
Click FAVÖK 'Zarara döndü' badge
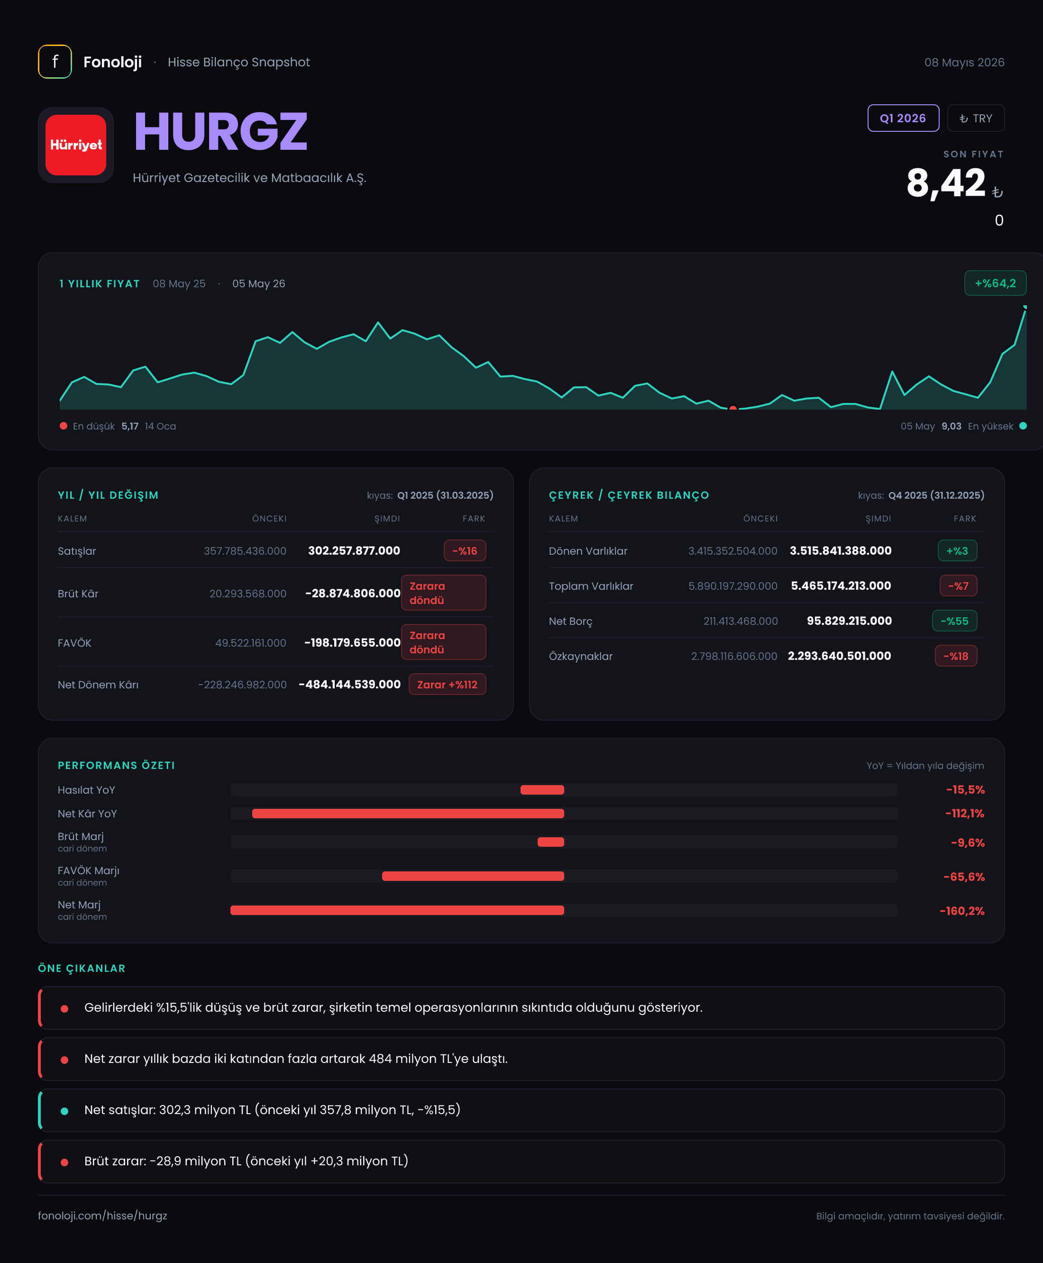click(x=443, y=642)
